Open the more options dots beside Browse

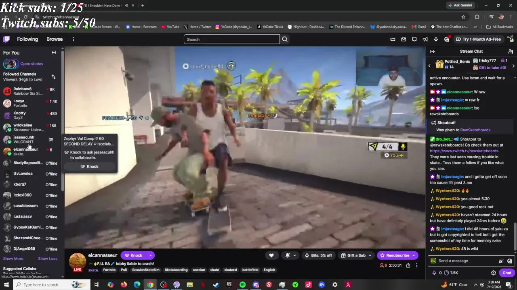tap(73, 39)
